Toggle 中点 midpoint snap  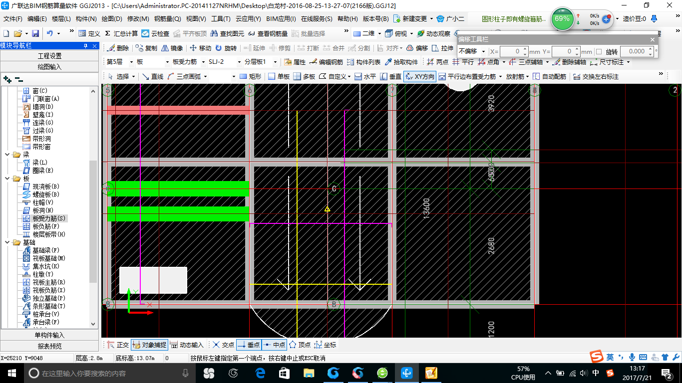[x=274, y=345]
